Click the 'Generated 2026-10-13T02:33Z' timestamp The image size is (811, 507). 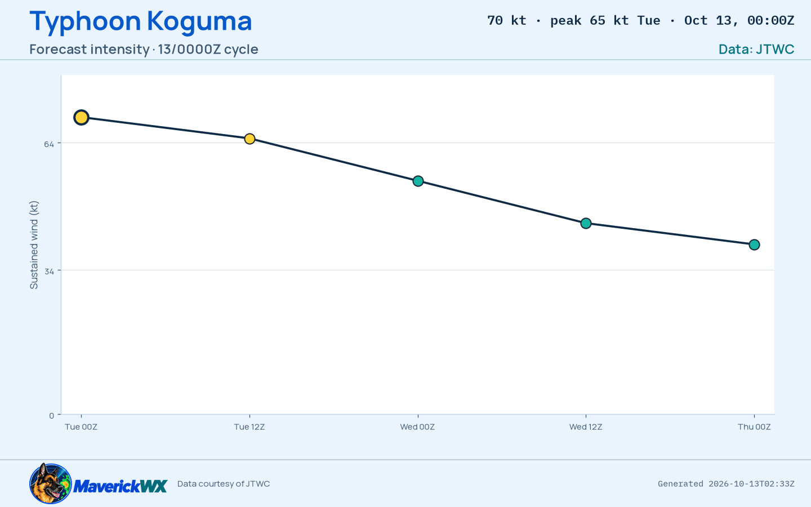726,484
